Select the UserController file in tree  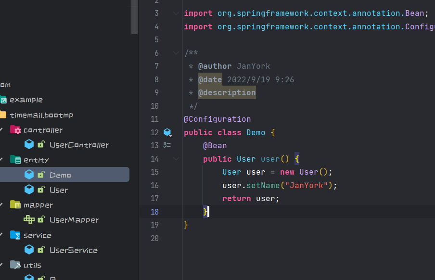pos(79,145)
